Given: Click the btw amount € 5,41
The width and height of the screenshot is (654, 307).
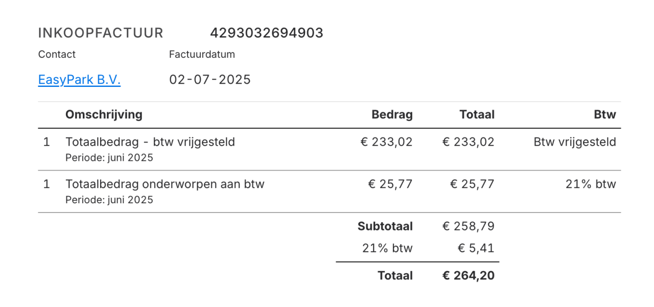Looking at the screenshot, I should 476,249.
